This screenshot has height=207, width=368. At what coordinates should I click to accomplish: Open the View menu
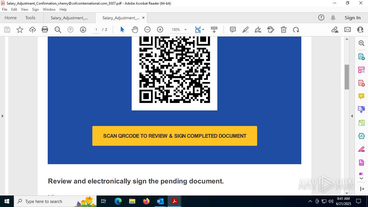tap(25, 9)
